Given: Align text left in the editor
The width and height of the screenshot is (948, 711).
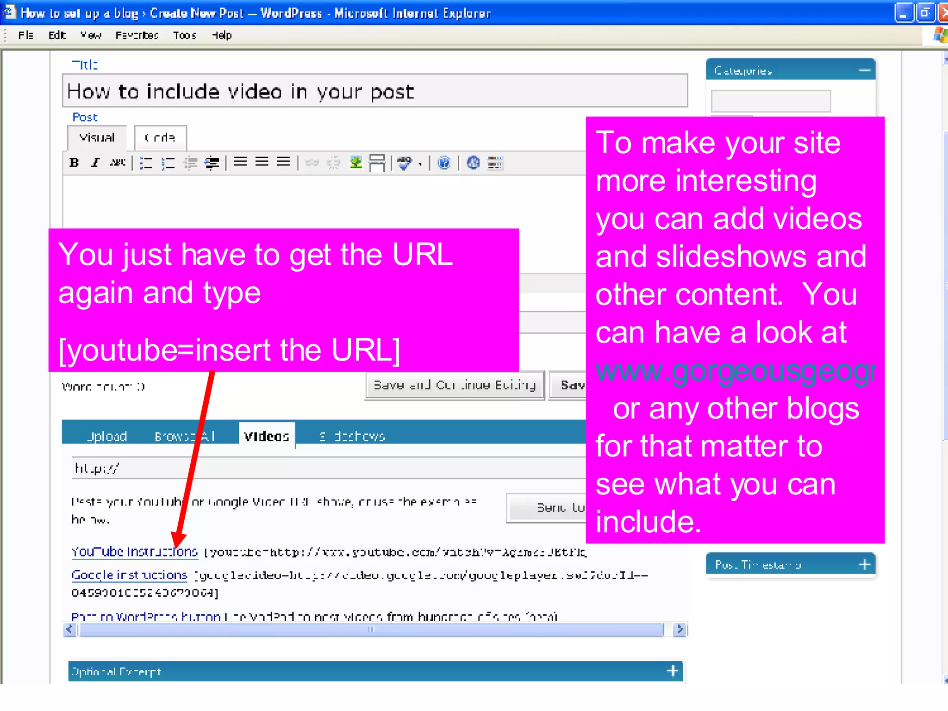Looking at the screenshot, I should [x=240, y=162].
